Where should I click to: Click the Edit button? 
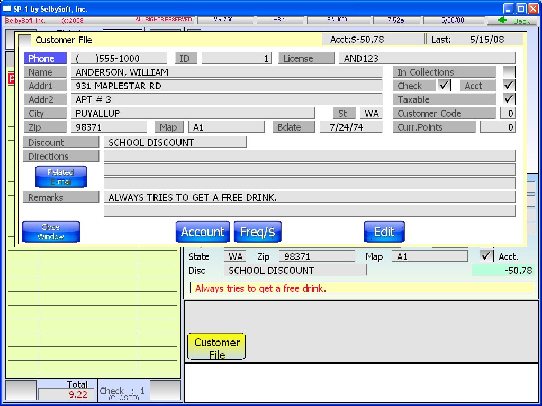click(x=384, y=232)
